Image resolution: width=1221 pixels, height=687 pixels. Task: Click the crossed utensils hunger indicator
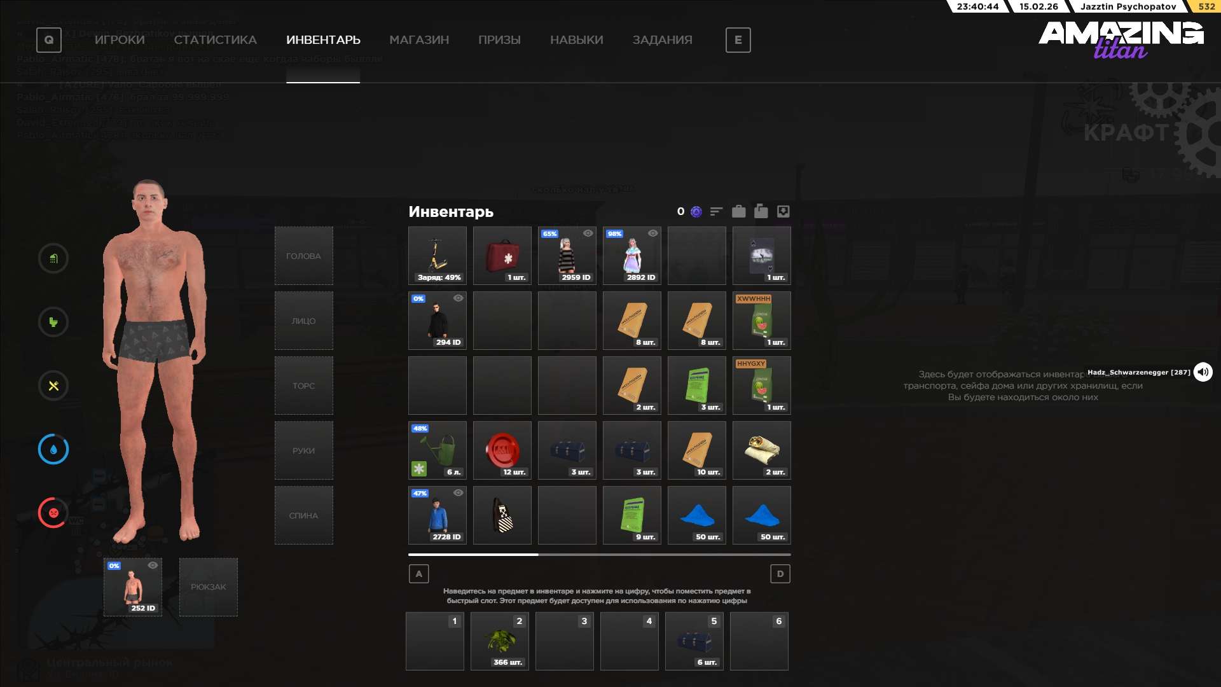(x=53, y=385)
